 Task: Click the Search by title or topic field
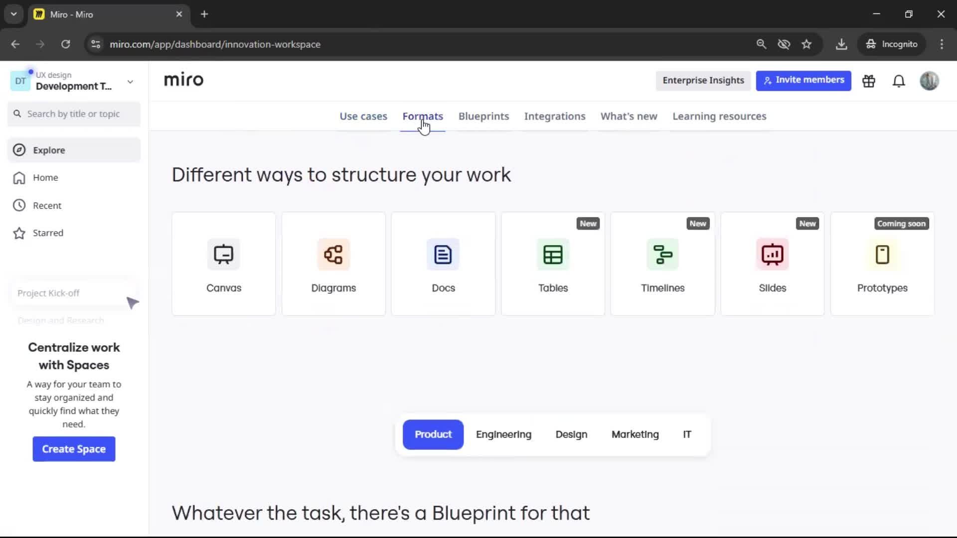click(x=74, y=114)
